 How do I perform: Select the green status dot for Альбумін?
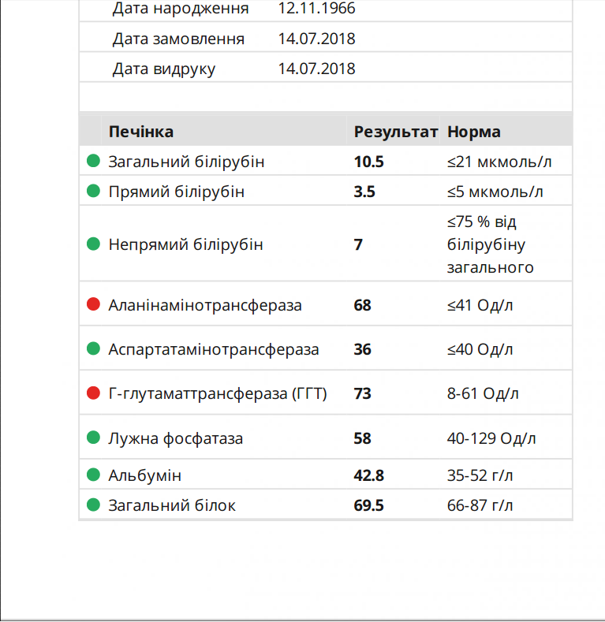click(x=93, y=475)
